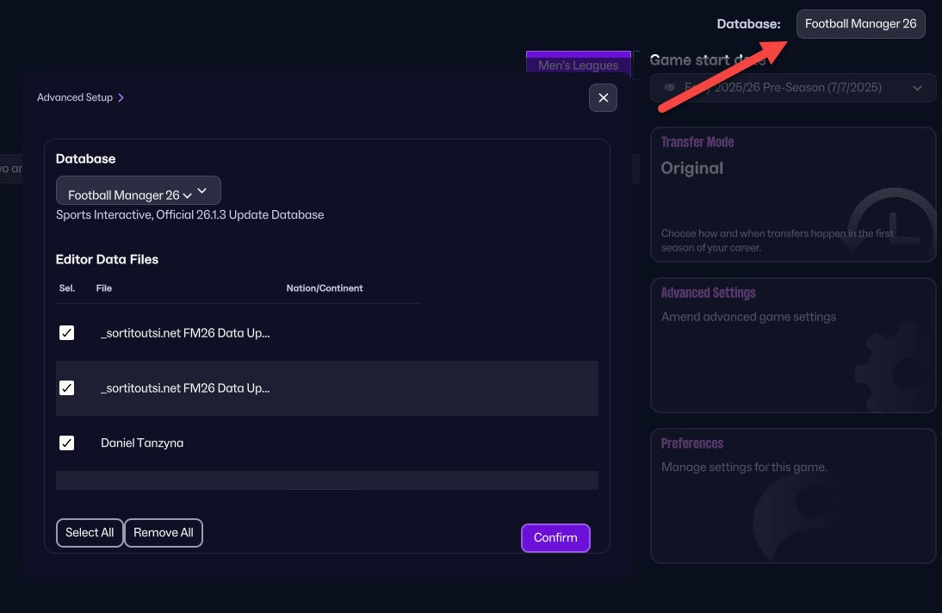Uncheck the first sortitoutsi.net data file
The width and height of the screenshot is (942, 613).
pyautogui.click(x=66, y=333)
